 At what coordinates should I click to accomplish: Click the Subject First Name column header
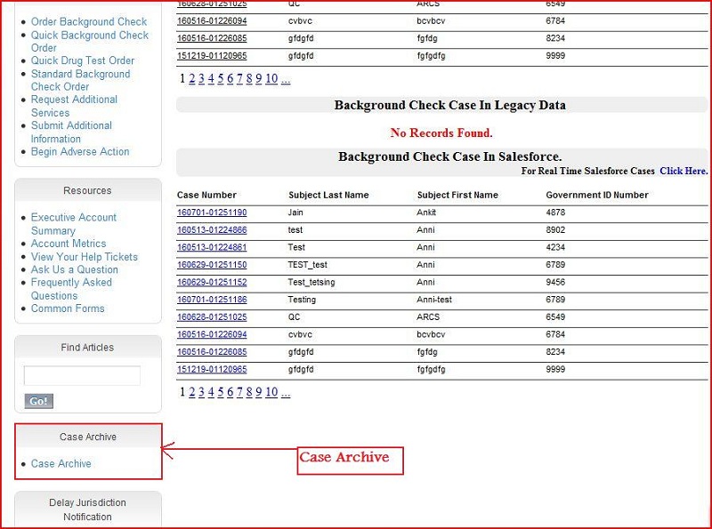457,195
